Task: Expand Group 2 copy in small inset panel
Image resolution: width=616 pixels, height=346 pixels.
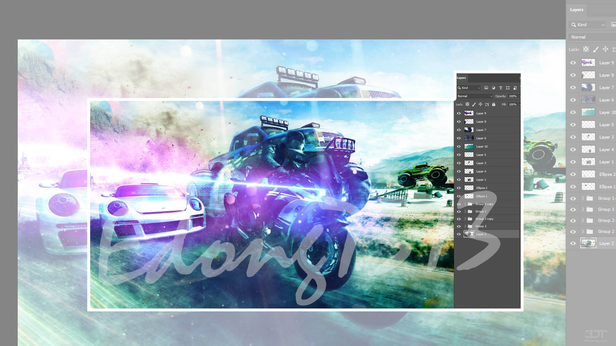Action: [x=465, y=219]
